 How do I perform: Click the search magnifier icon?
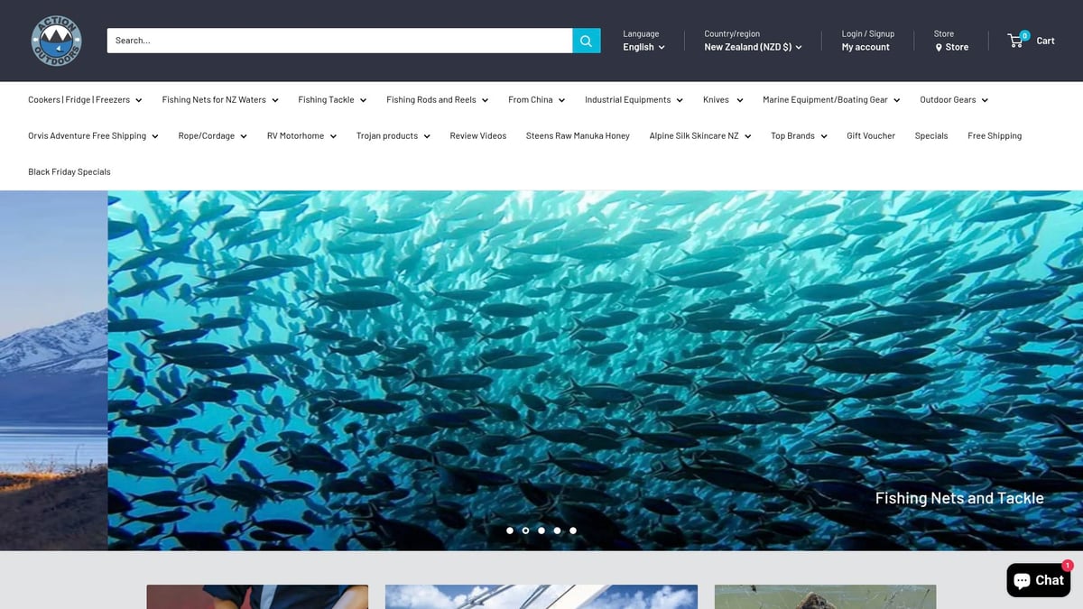tap(586, 40)
